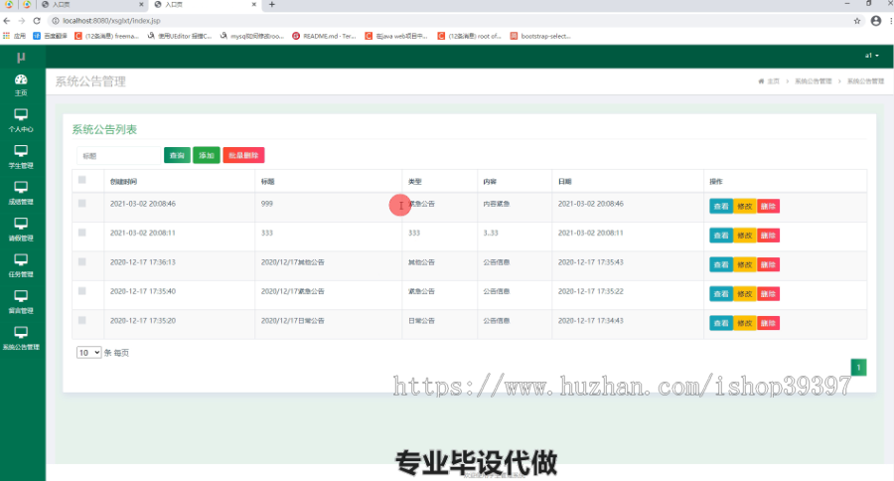The image size is (894, 481).
Task: Check the 2020/12/17日常公告 row checkbox
Action: [82, 320]
